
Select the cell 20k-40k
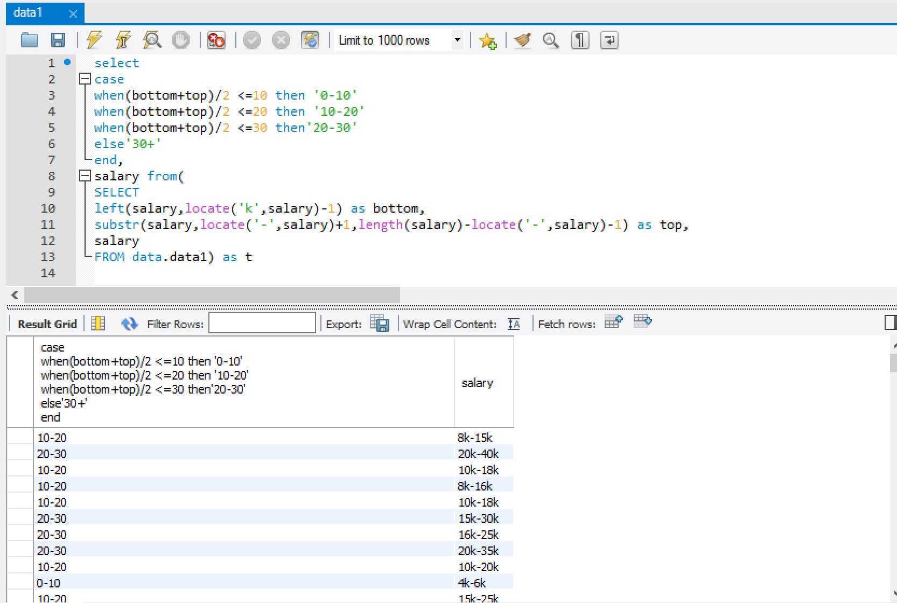484,453
